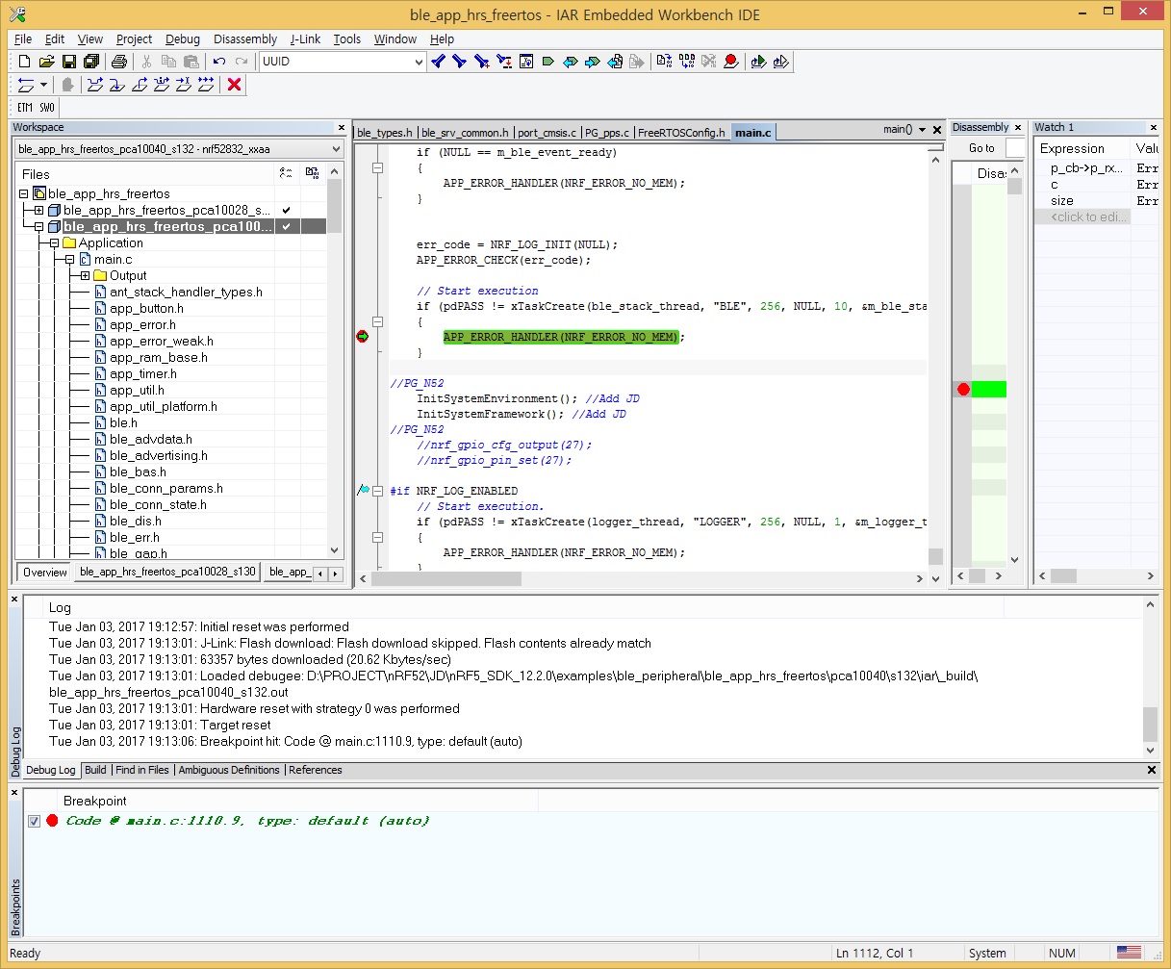Save the current file with floppy icon

68,62
